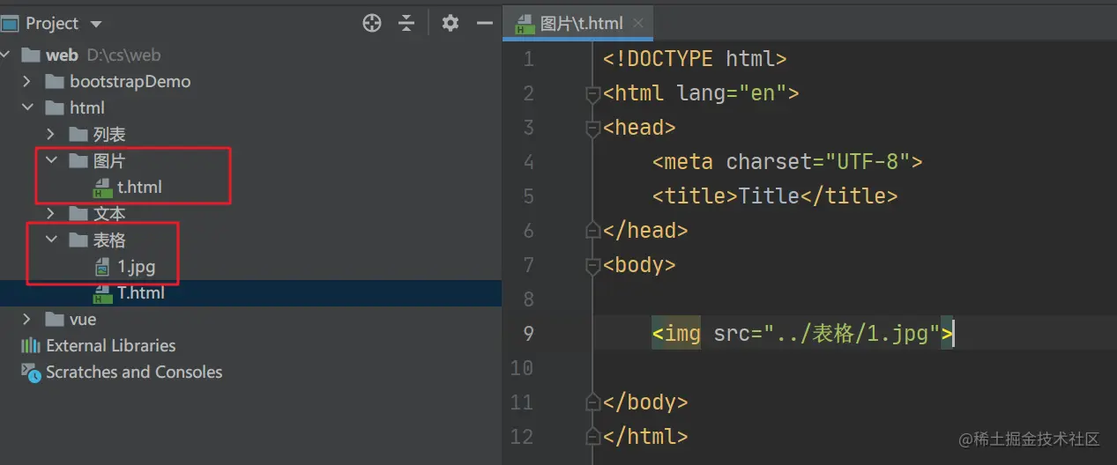Click line number 9 in gutter

pos(528,334)
